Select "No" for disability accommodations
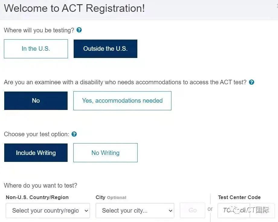The height and width of the screenshot is (222, 278). [x=36, y=101]
